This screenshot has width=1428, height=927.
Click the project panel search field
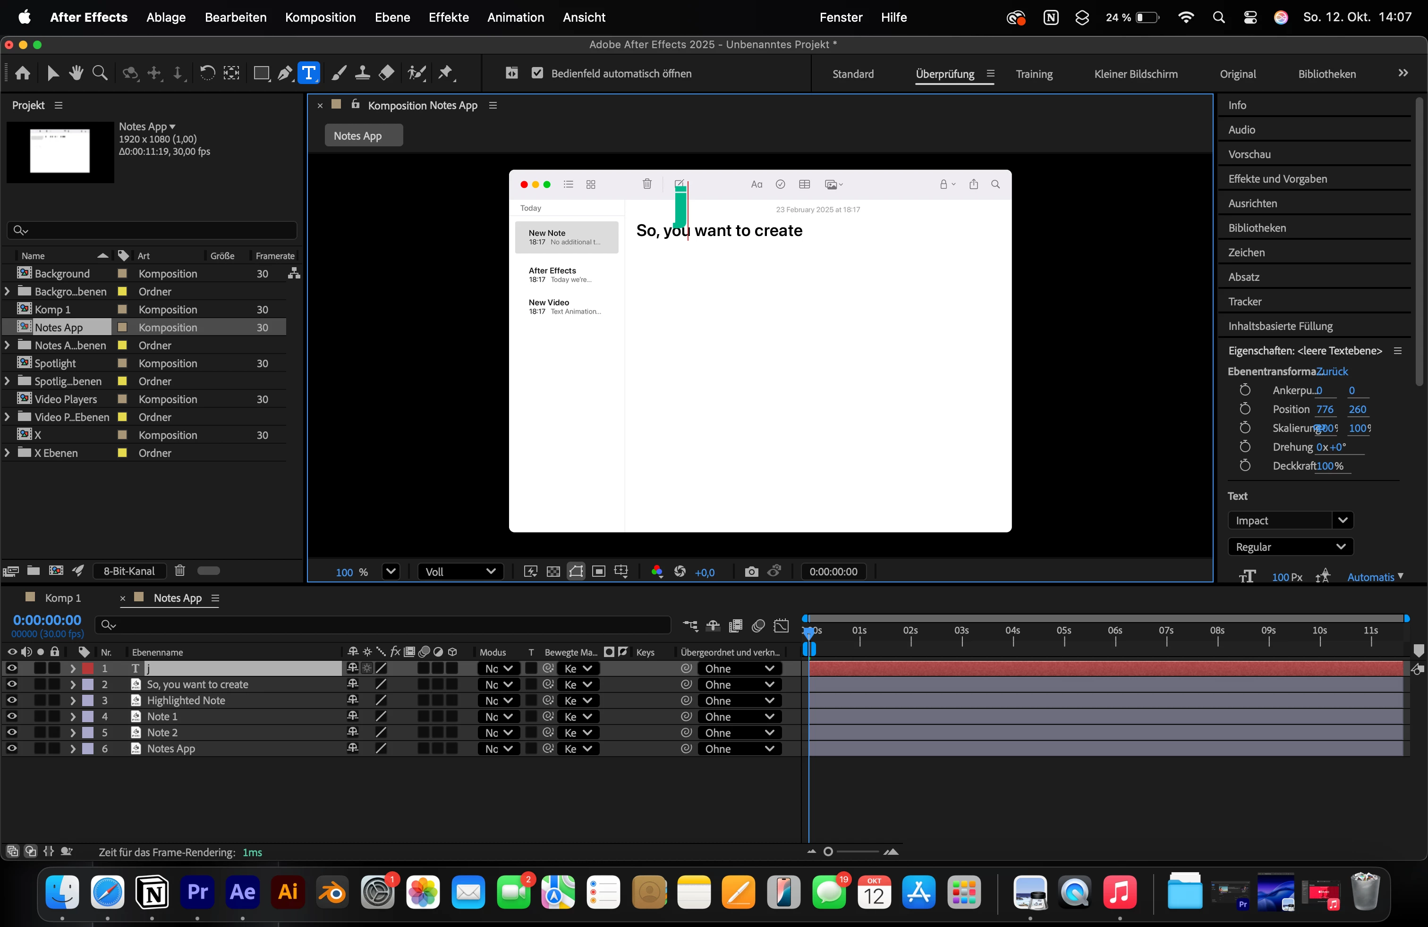(153, 230)
